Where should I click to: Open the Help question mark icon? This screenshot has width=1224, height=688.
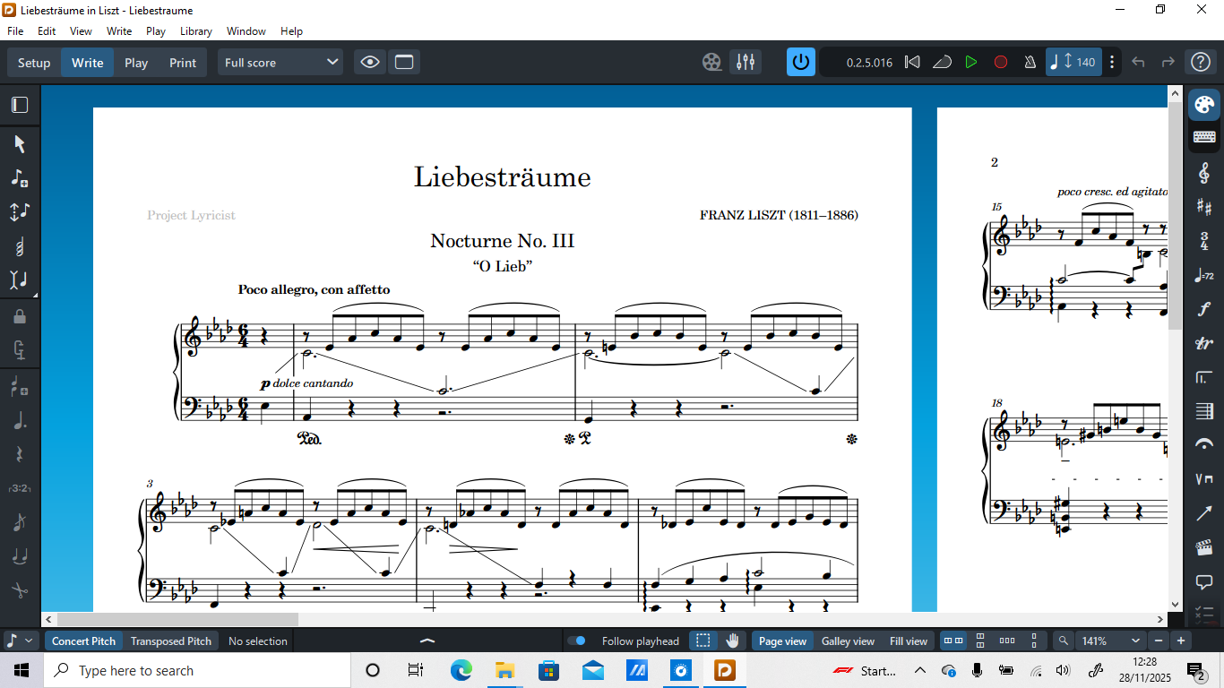click(x=1200, y=62)
